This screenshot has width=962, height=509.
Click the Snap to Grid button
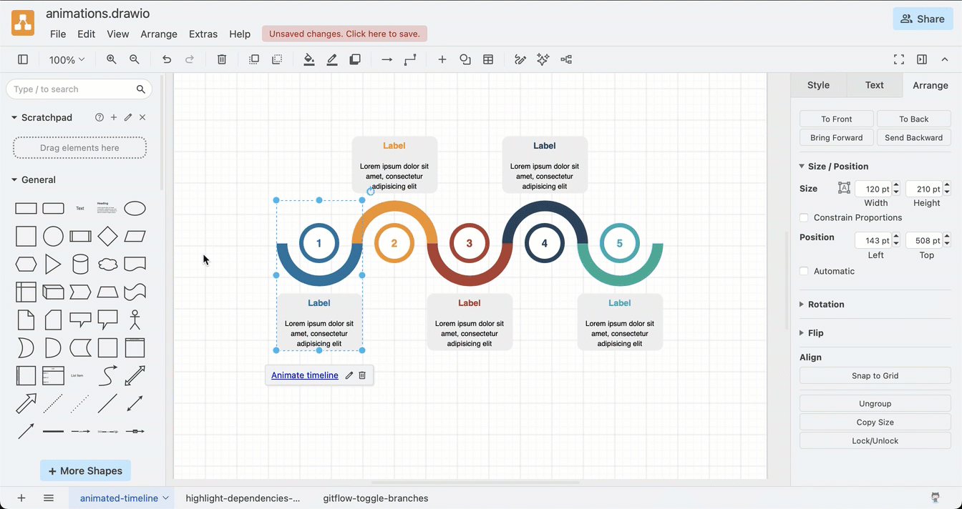(875, 375)
